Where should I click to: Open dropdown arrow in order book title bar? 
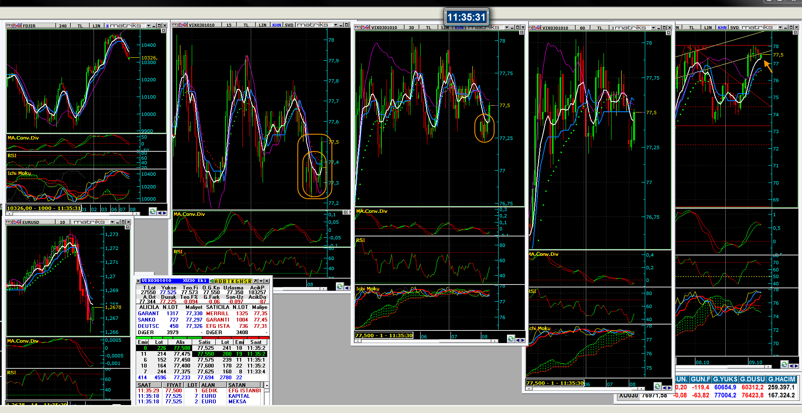[x=261, y=281]
